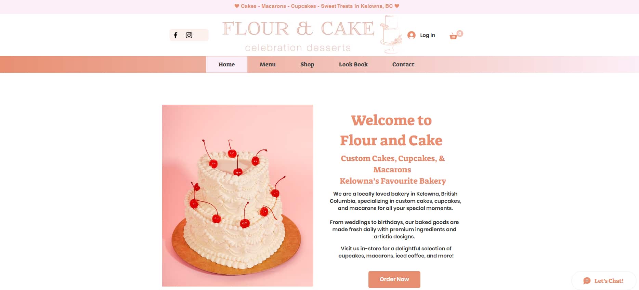Open the Let's Chat! widget
The height and width of the screenshot is (290, 639).
[604, 281]
